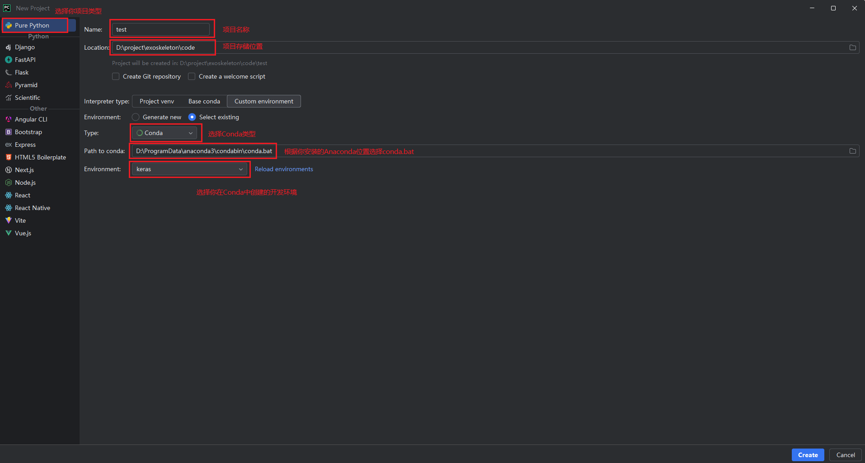Click the Location path input field

[x=485, y=47]
